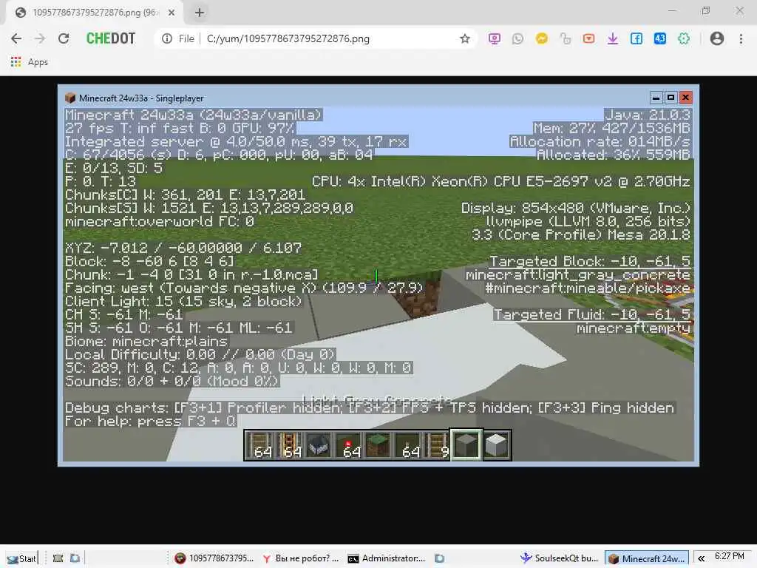Viewport: 757px width, 568px height.
Task: Reload the current page
Action: pos(64,38)
